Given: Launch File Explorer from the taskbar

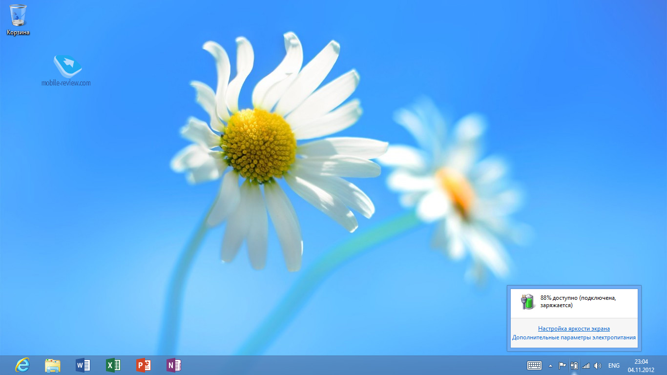Looking at the screenshot, I should pyautogui.click(x=53, y=365).
